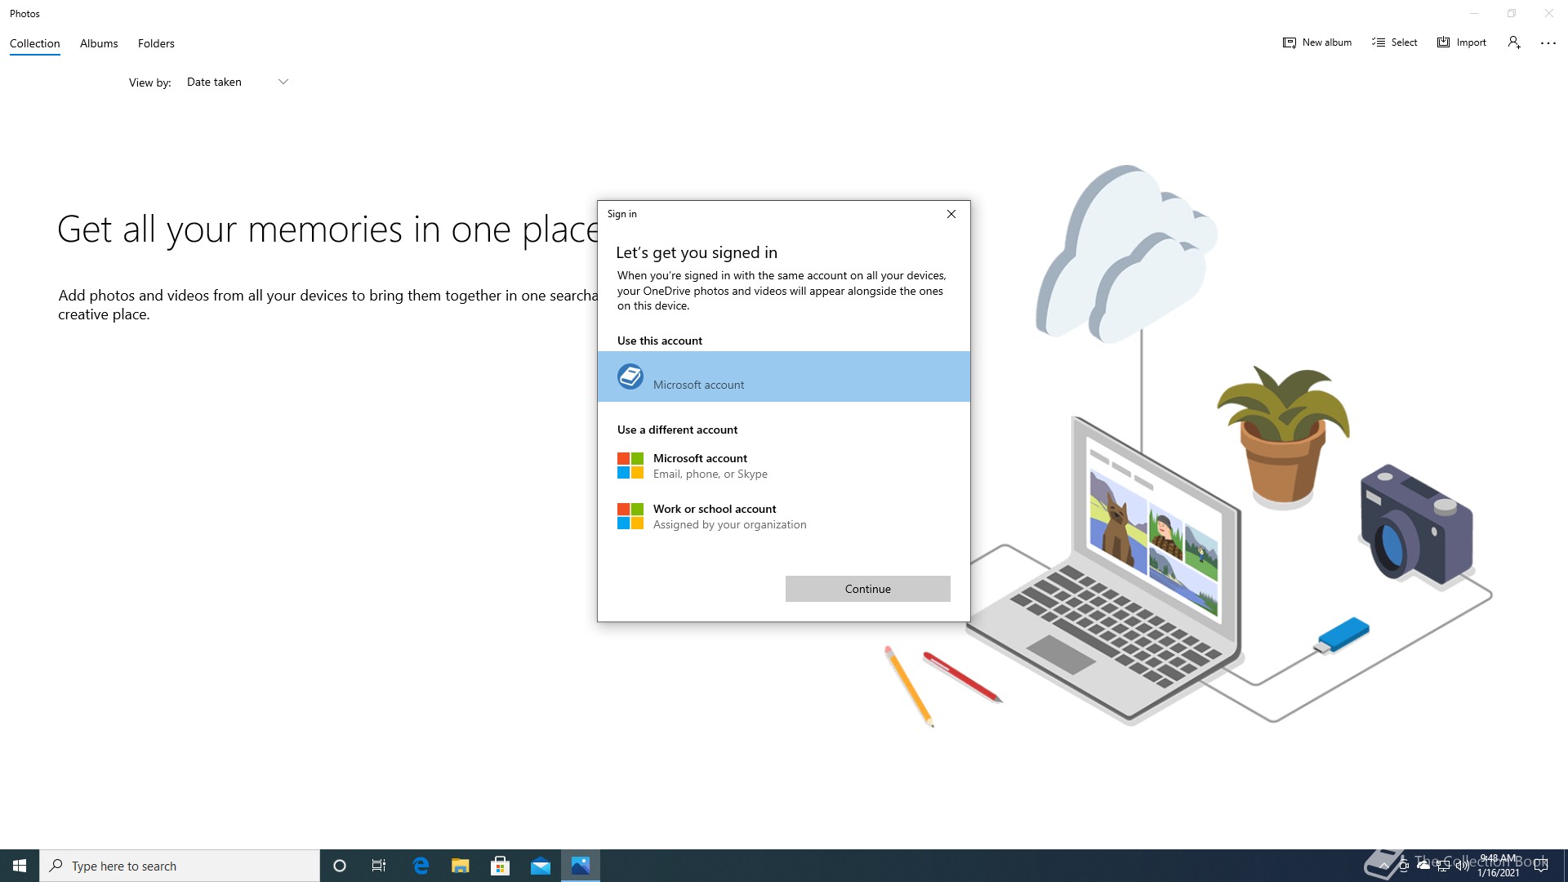Expand the Date taken view dropdown
This screenshot has height=882, width=1568.
coord(237,82)
